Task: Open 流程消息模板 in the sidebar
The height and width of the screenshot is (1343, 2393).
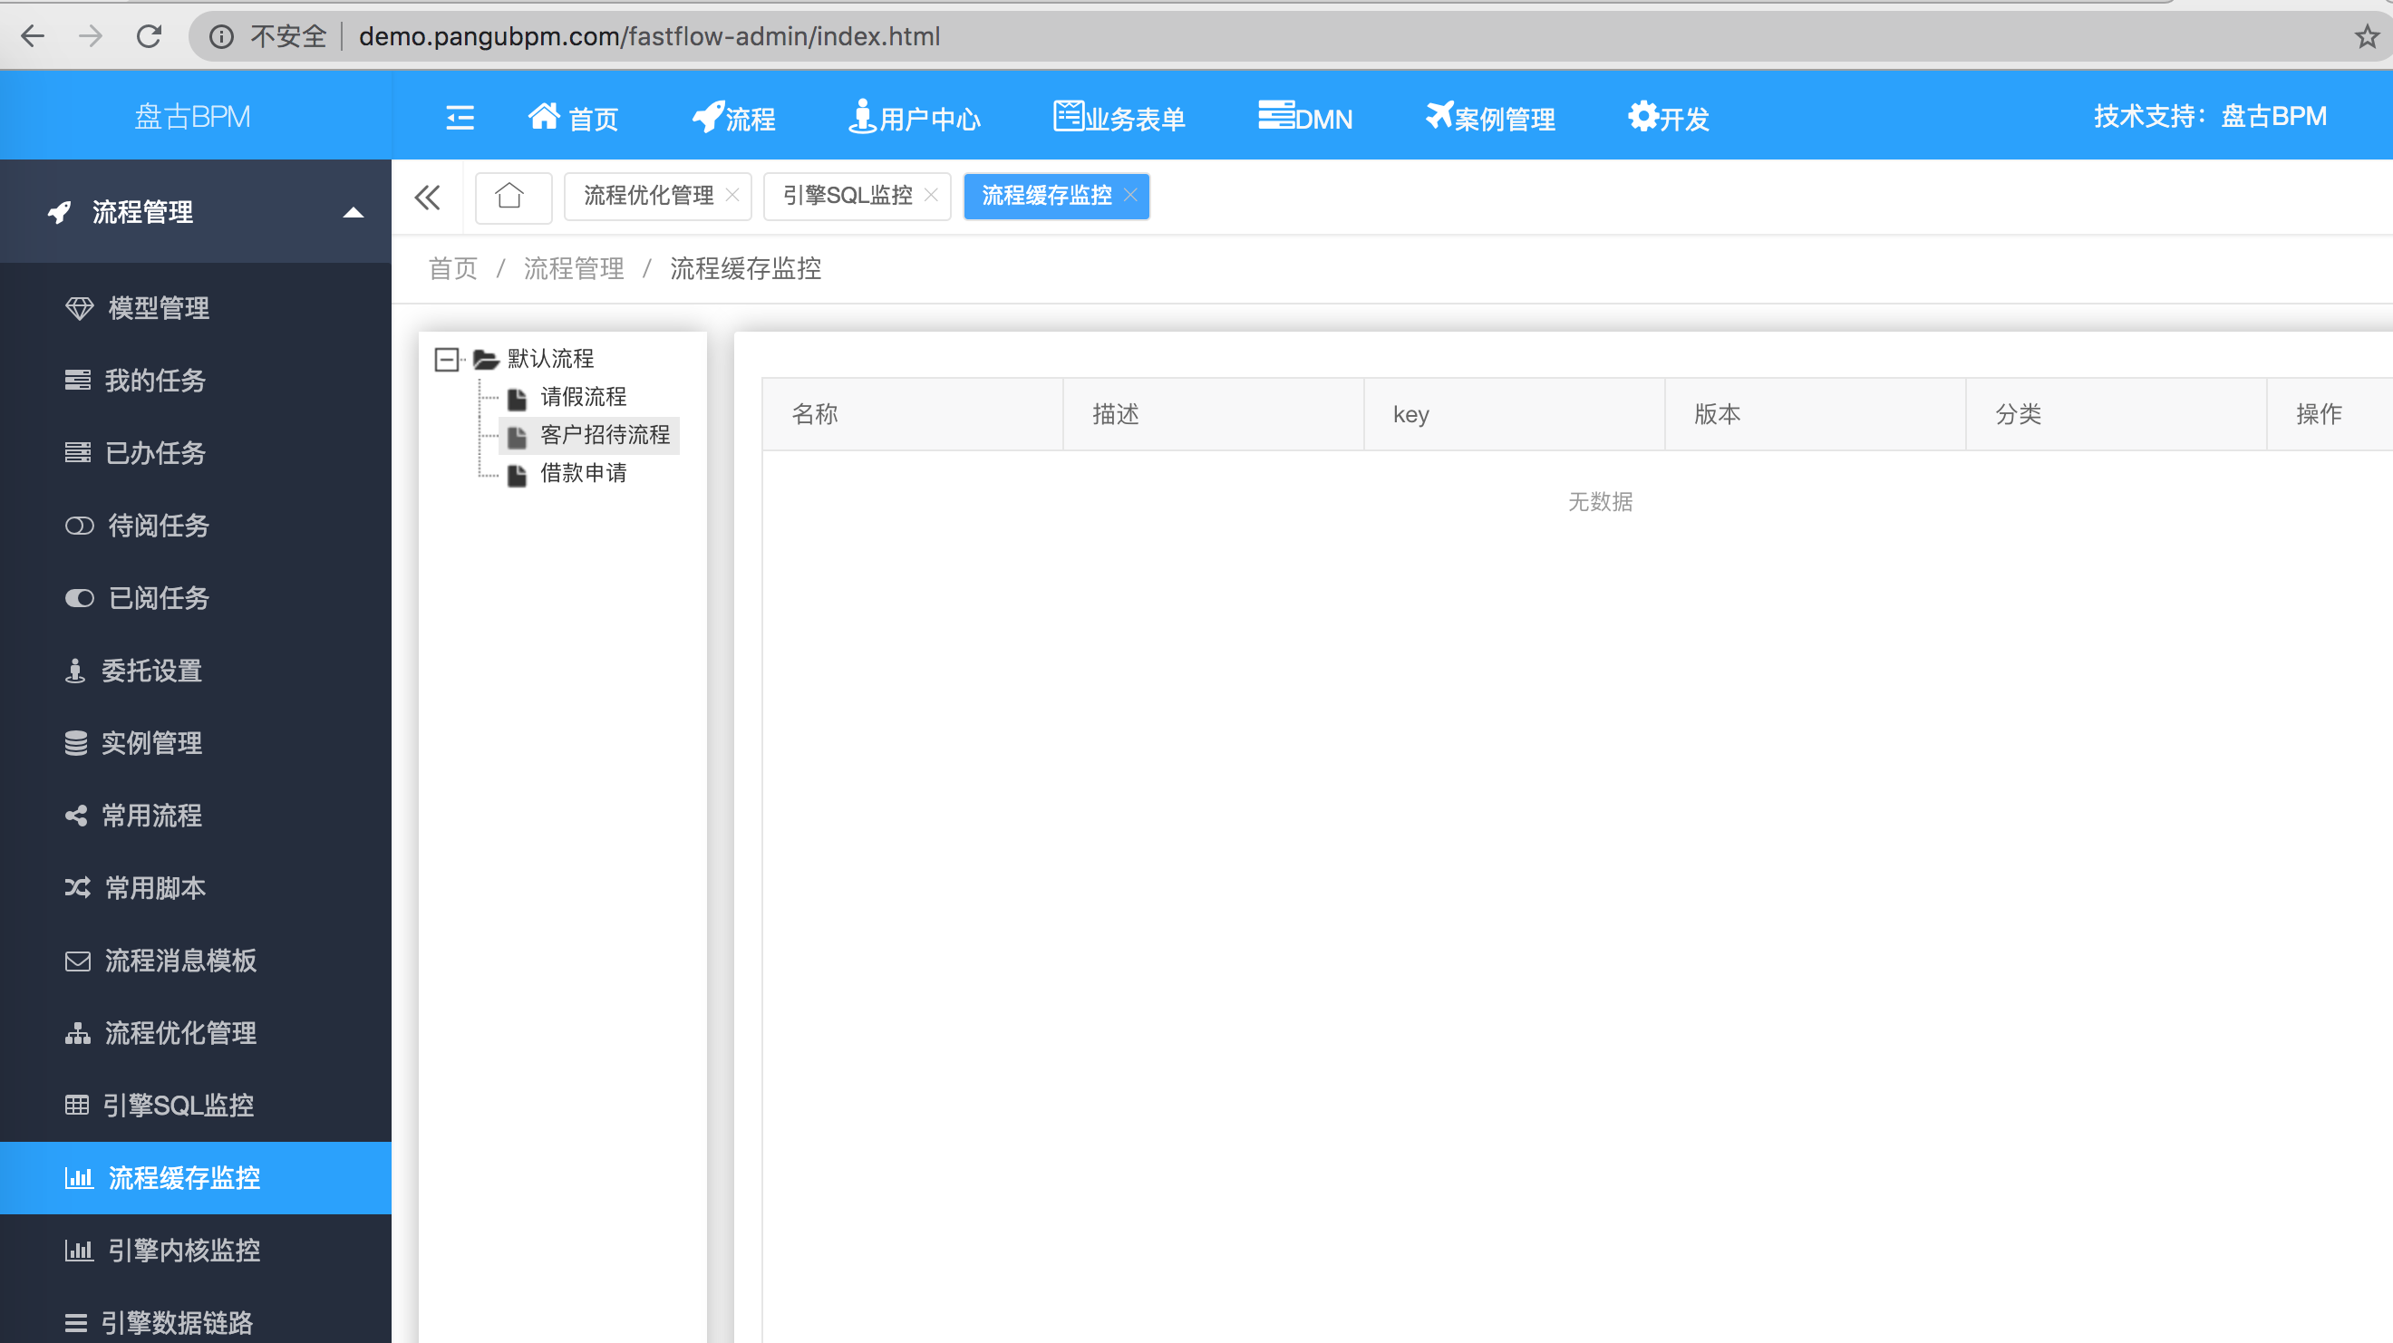Action: (x=180, y=961)
